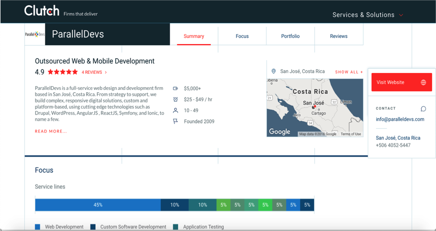Viewport: 436px width, 231px height.
Task: Click the Map data ©2018 Google text
Action: 318,134
